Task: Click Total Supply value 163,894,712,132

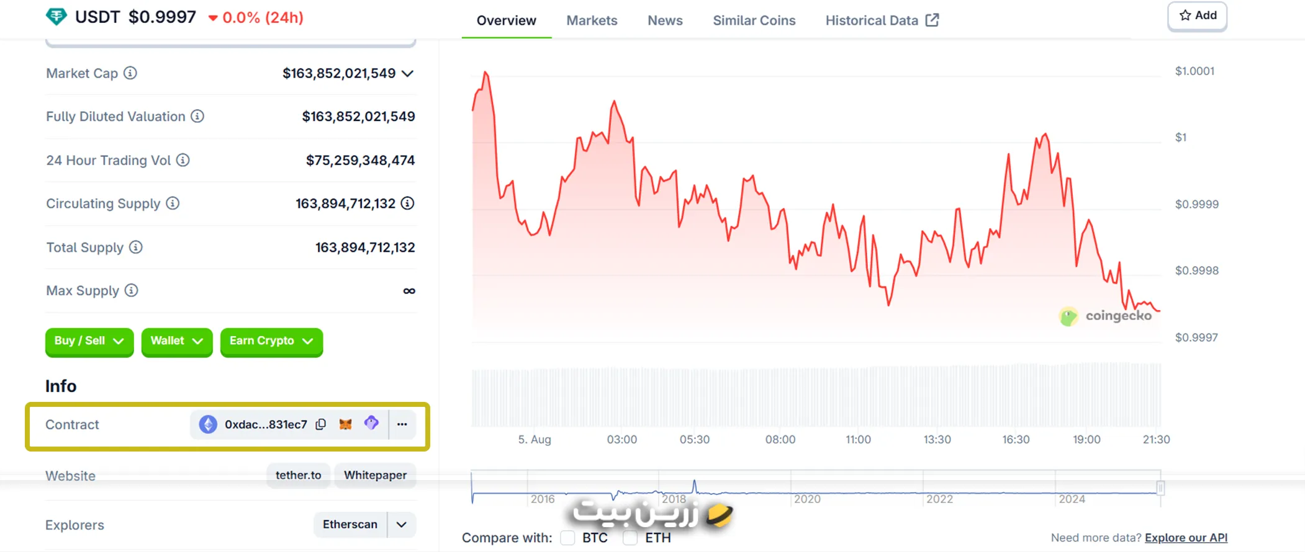Action: [x=365, y=247]
